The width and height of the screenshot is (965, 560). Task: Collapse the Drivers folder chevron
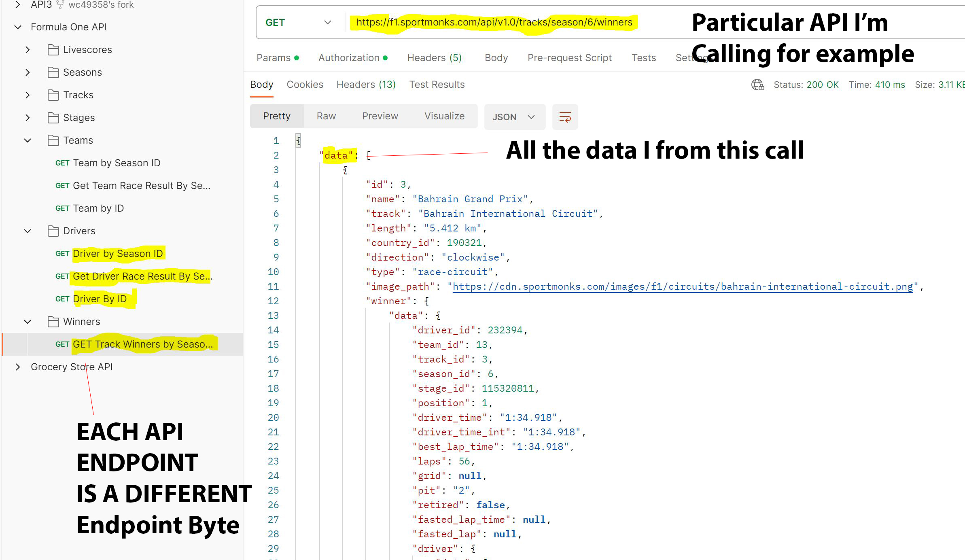[x=28, y=231]
